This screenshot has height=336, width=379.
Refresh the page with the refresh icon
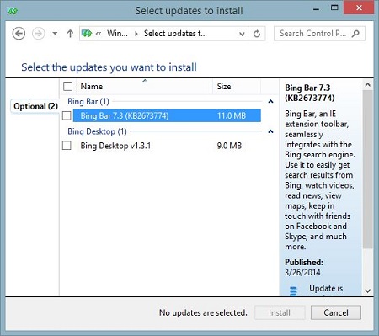pos(257,34)
